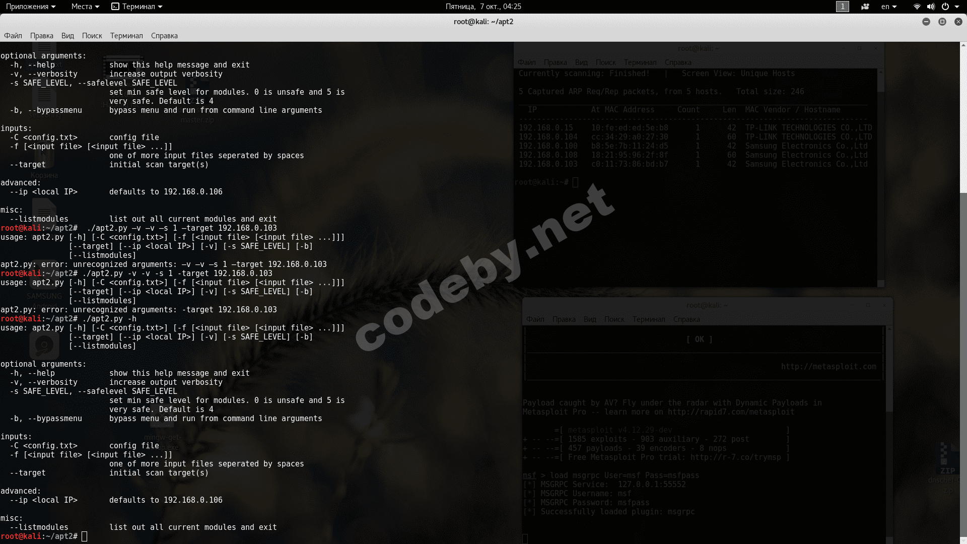Click the metasploit terminal title bar
Image resolution: width=967 pixels, height=544 pixels.
pyautogui.click(x=707, y=305)
